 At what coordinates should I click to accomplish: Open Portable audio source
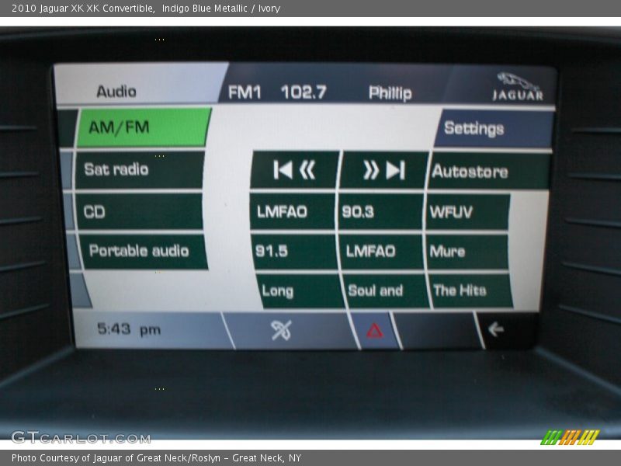[143, 251]
